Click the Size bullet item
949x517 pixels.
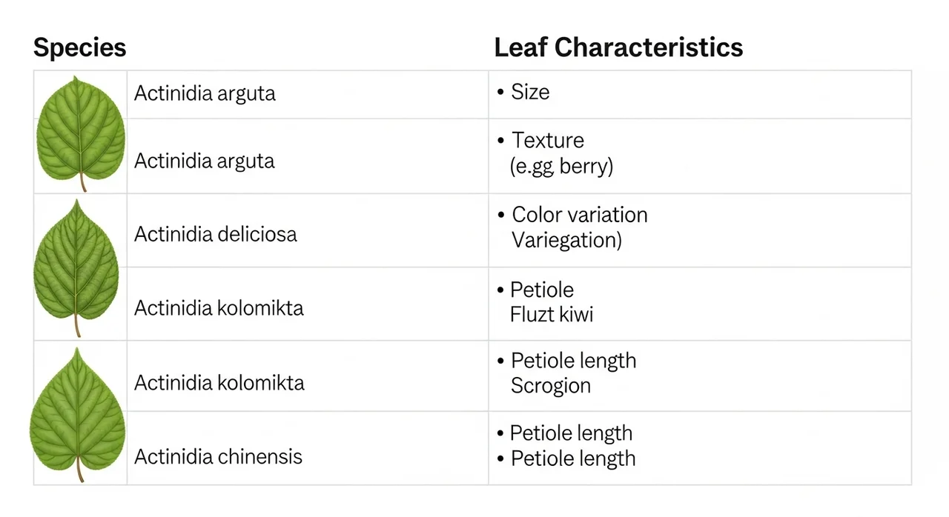pyautogui.click(x=530, y=93)
